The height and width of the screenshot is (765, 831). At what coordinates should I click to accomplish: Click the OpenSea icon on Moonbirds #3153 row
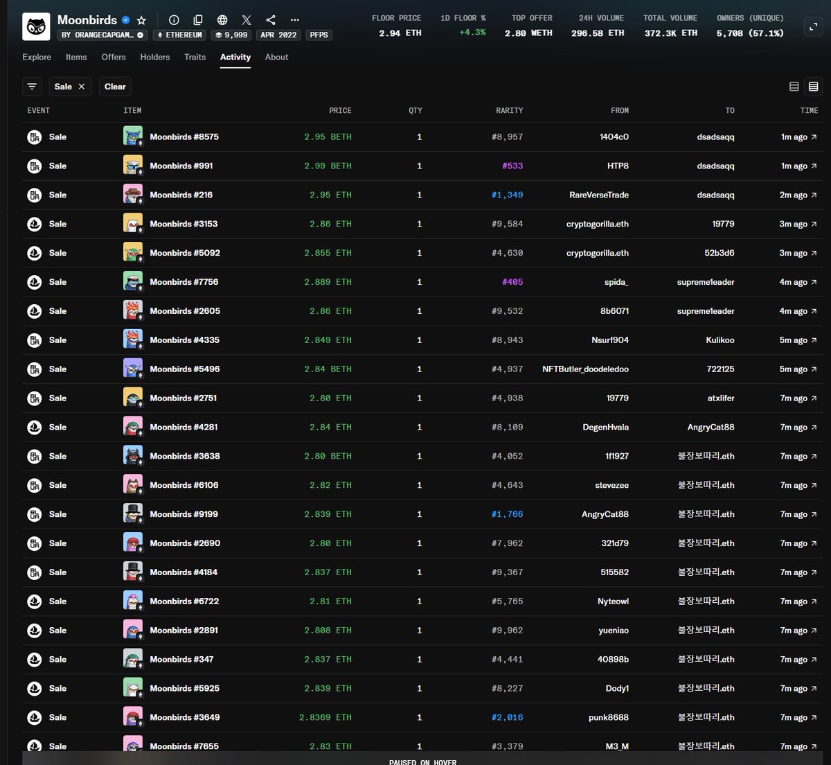(x=34, y=225)
